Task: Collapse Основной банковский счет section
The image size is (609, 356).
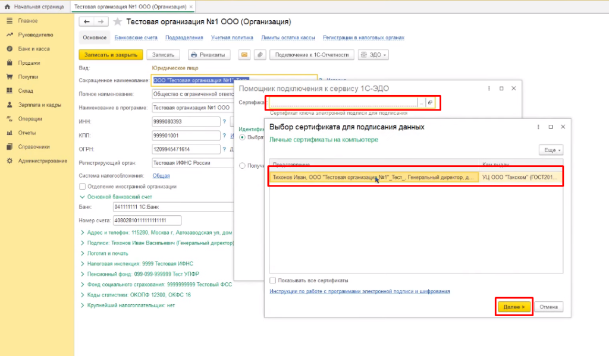Action: pyautogui.click(x=82, y=197)
